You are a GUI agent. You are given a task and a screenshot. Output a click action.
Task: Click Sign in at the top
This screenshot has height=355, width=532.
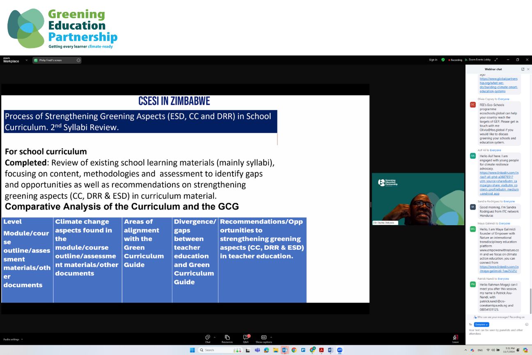[433, 60]
